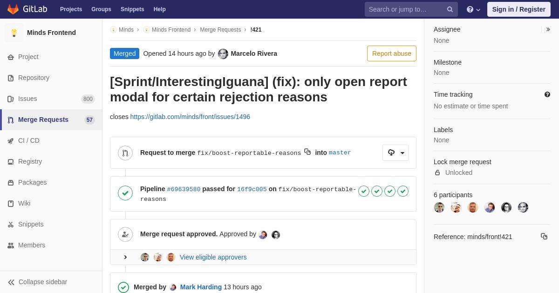Open CI / CD in sidebar
This screenshot has width=559, height=293.
pos(51,140)
